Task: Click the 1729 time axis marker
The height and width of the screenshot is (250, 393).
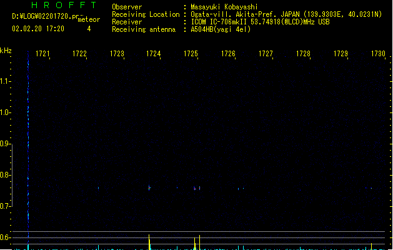Action: coord(341,54)
